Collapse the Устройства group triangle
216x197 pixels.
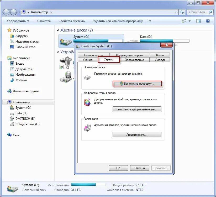coord(58,52)
